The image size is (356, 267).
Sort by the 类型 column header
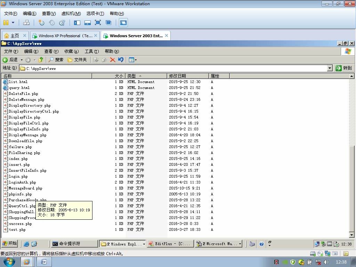146,76
